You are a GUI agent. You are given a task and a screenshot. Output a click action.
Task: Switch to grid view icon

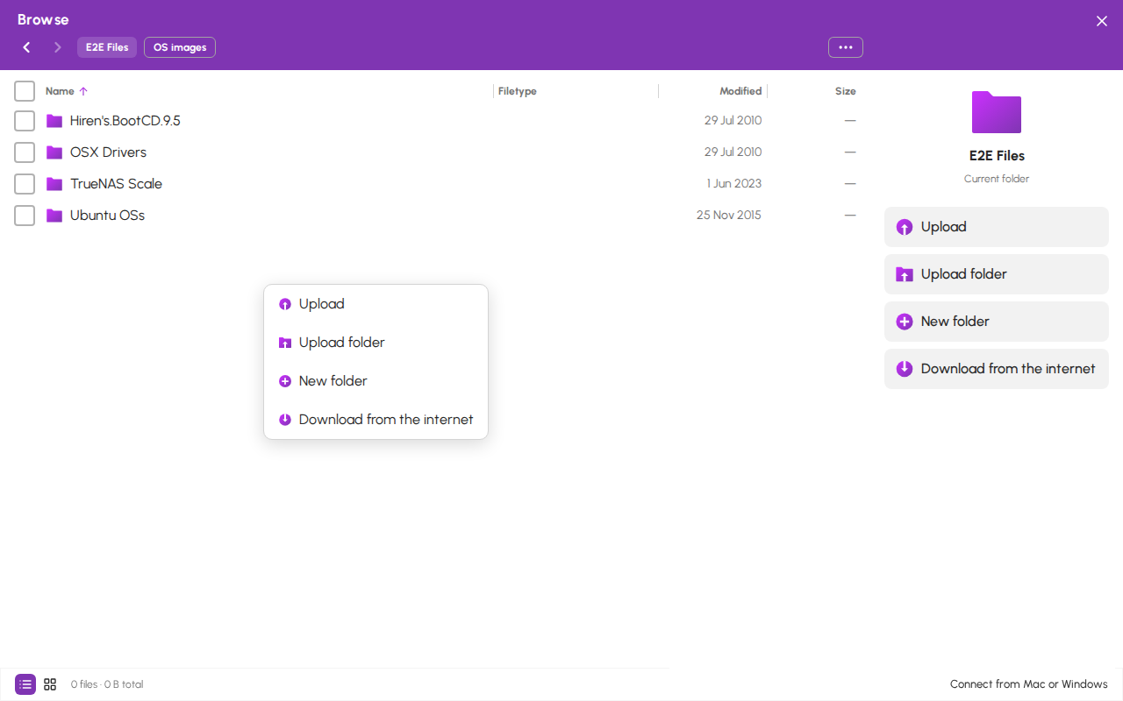click(50, 684)
